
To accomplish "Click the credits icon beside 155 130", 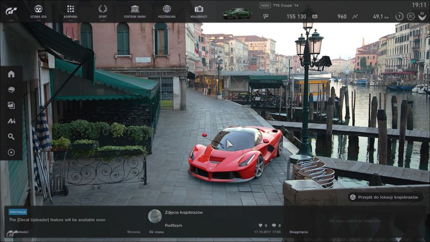I will click(x=266, y=16).
